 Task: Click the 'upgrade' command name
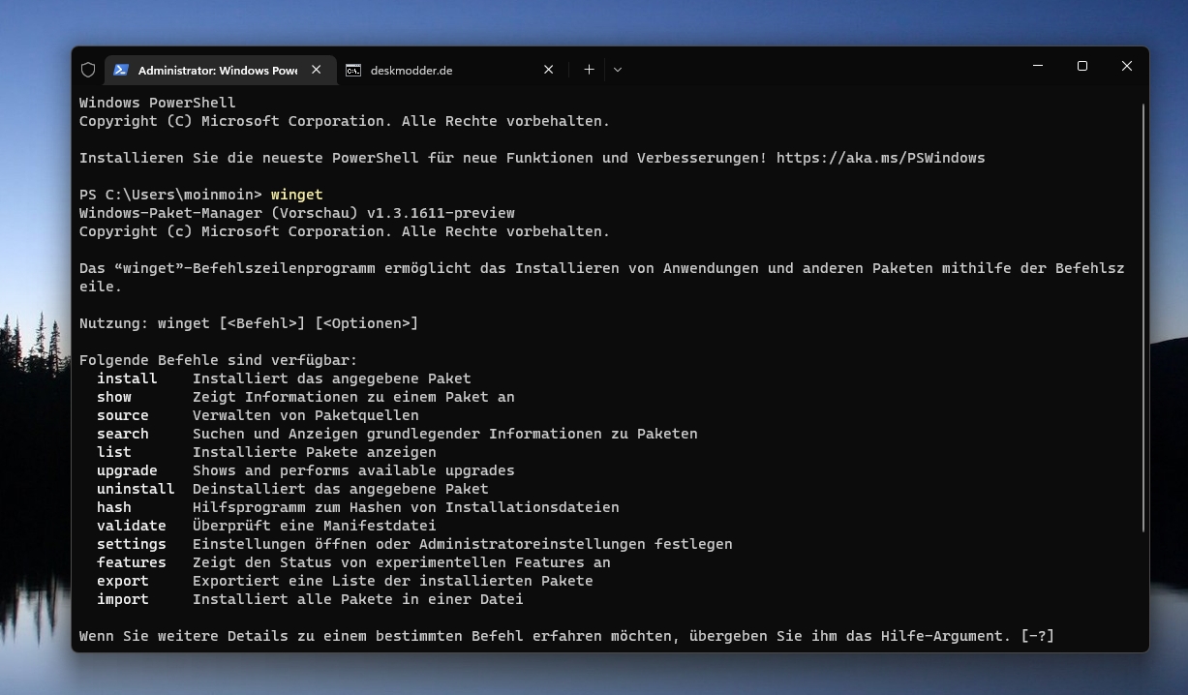coord(127,470)
